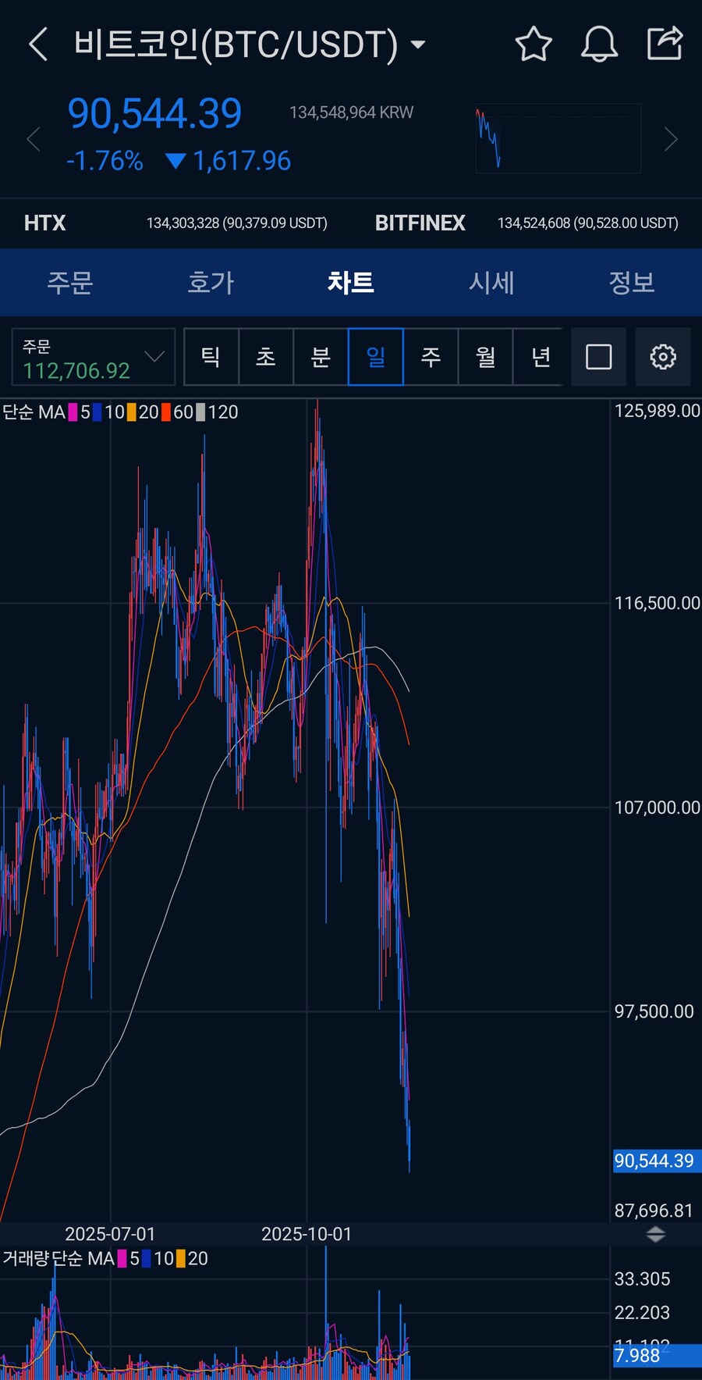Screen dimensions: 702x1380
Task: Tap the back arrow icon
Action: coord(39,45)
